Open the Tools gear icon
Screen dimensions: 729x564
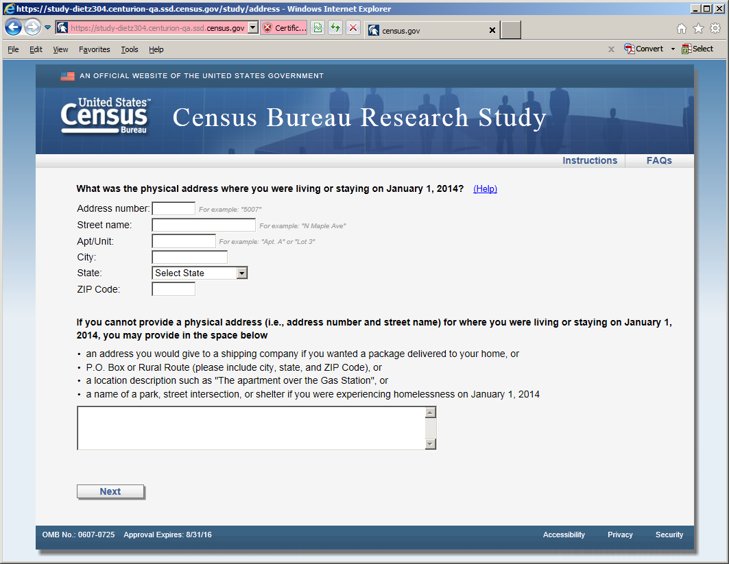715,29
